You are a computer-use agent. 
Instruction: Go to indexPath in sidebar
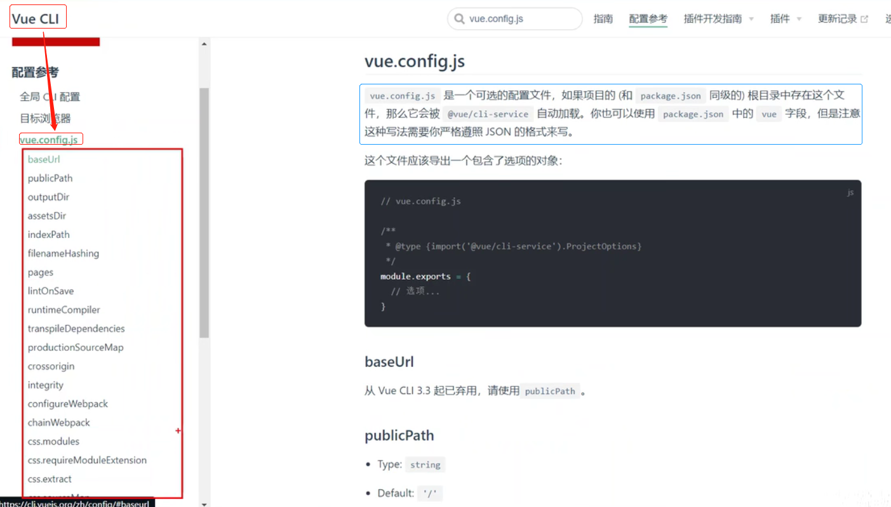tap(49, 235)
